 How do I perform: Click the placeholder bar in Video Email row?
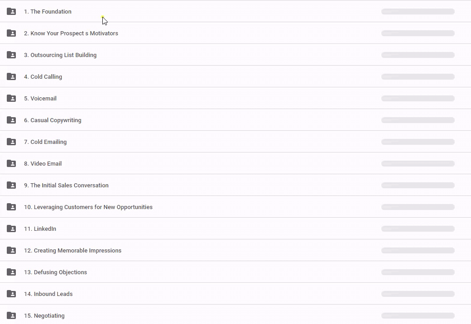(418, 164)
